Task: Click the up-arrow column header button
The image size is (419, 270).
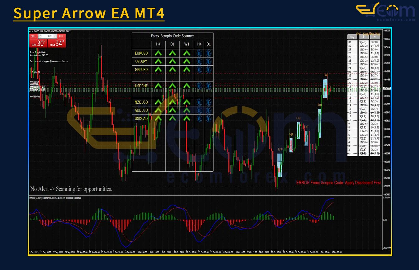Action: 375,37
